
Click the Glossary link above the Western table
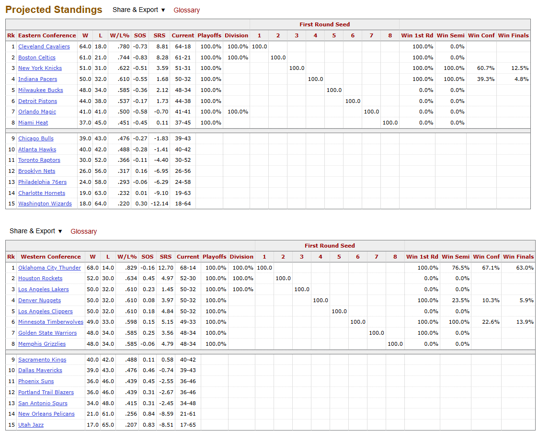(x=83, y=231)
